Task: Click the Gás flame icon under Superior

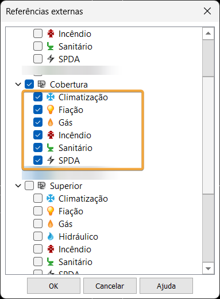Action: (x=51, y=224)
